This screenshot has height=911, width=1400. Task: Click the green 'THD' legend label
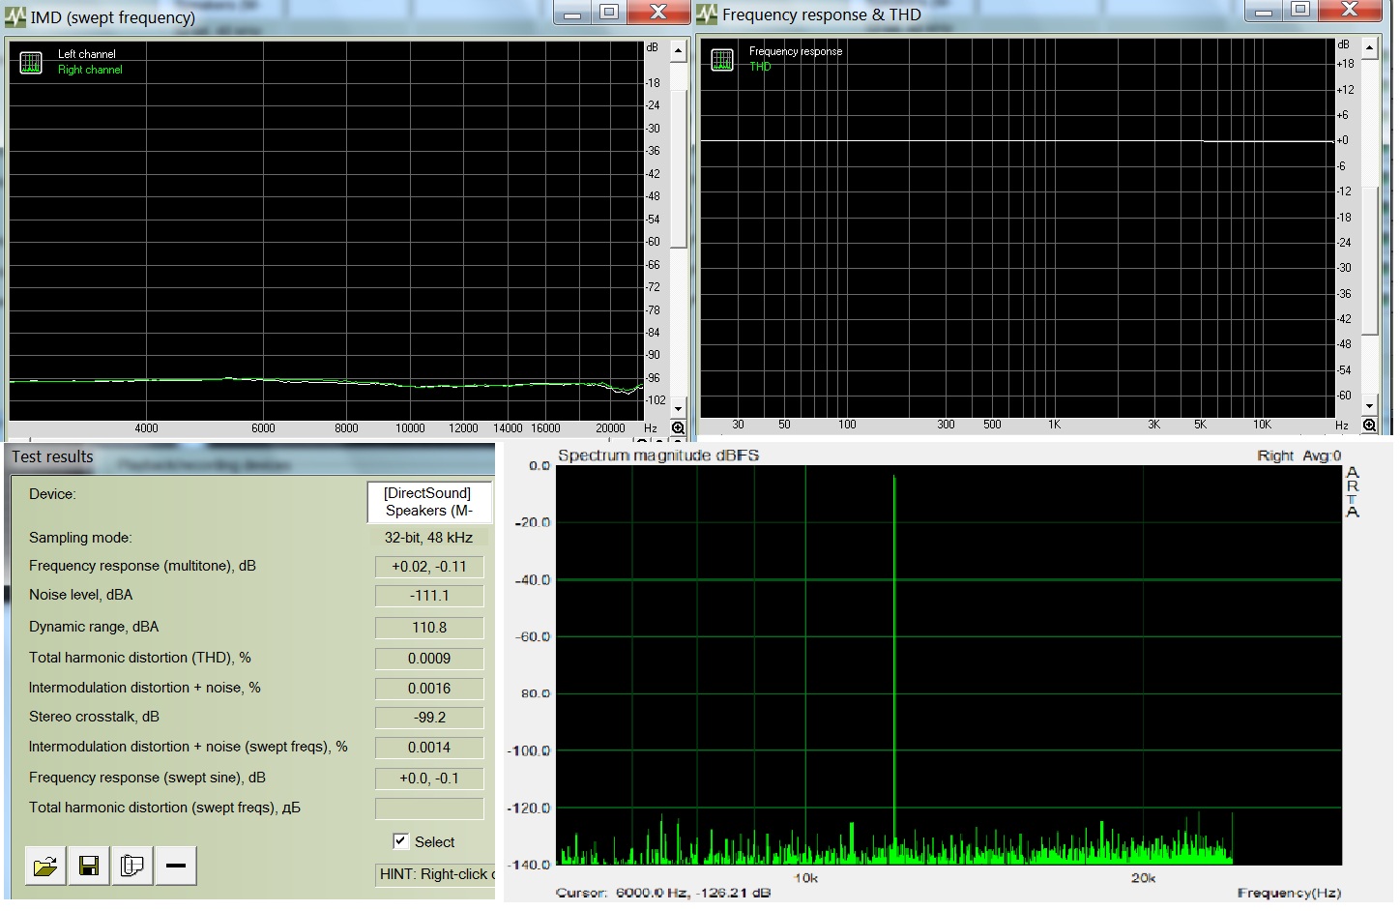pyautogui.click(x=760, y=67)
